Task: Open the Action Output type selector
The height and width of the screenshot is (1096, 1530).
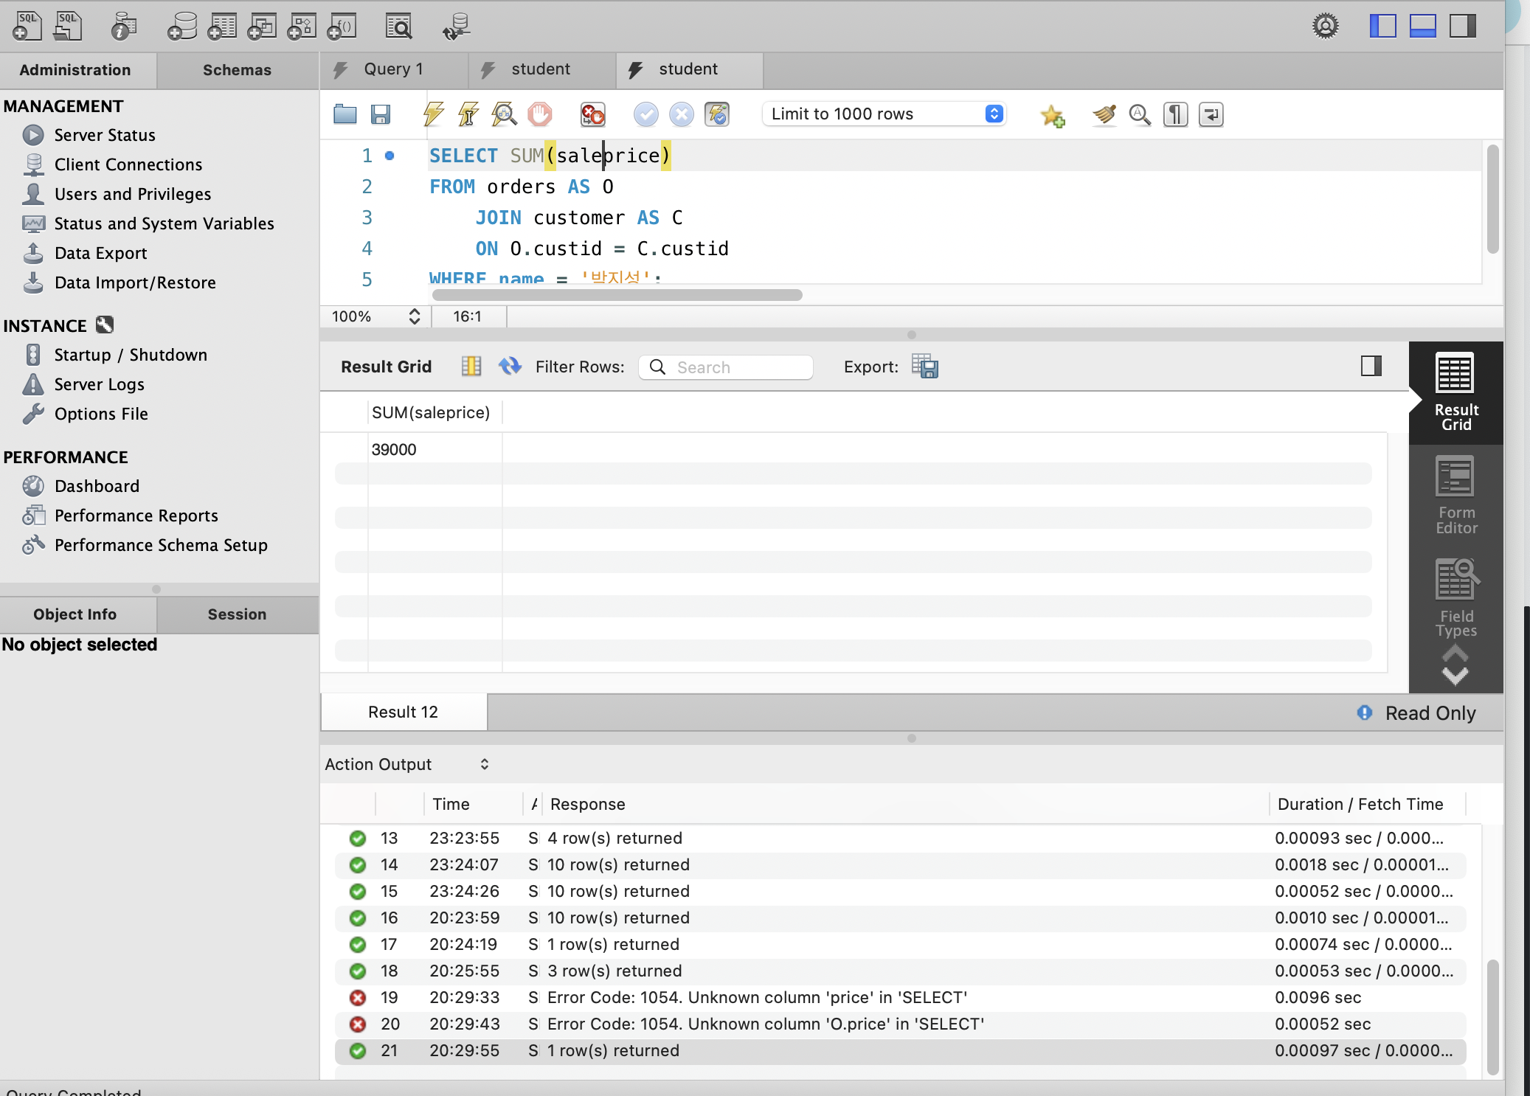Action: (407, 764)
